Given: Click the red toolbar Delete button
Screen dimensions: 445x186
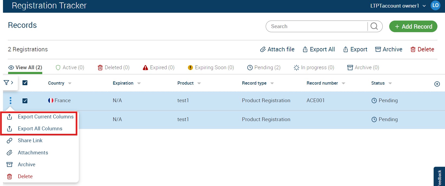Looking at the screenshot, I should pyautogui.click(x=422, y=49).
